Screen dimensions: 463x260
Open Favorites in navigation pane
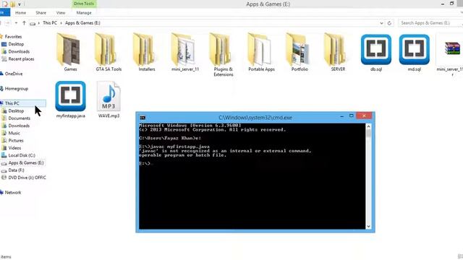point(13,37)
